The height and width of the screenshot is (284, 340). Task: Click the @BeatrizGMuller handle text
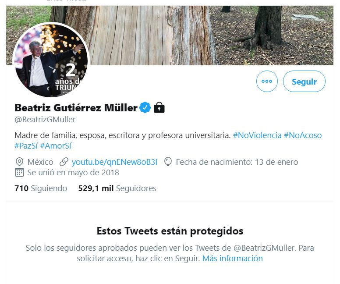point(45,120)
